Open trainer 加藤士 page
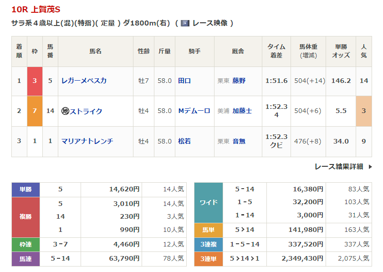Image resolution: width=383 pixels, height=272 pixels. click(242, 111)
